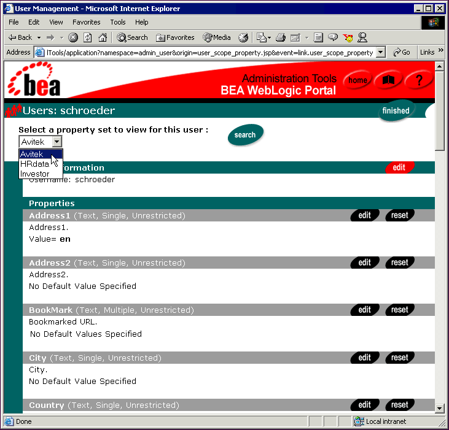Click the 'Username: schroeder' text
This screenshot has height=430, width=449.
point(72,179)
